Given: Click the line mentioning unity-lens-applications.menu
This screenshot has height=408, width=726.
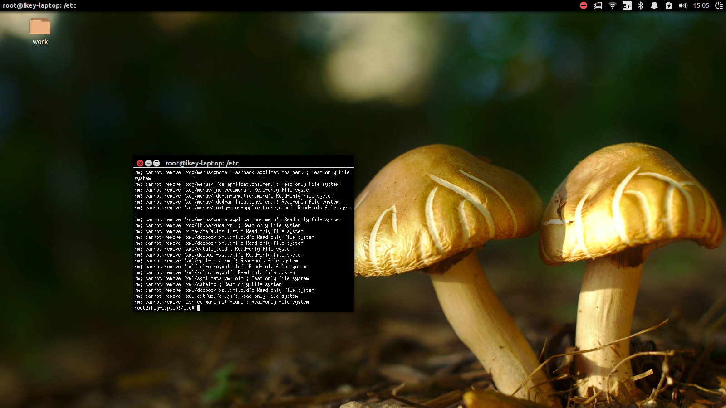Looking at the screenshot, I should [243, 210].
